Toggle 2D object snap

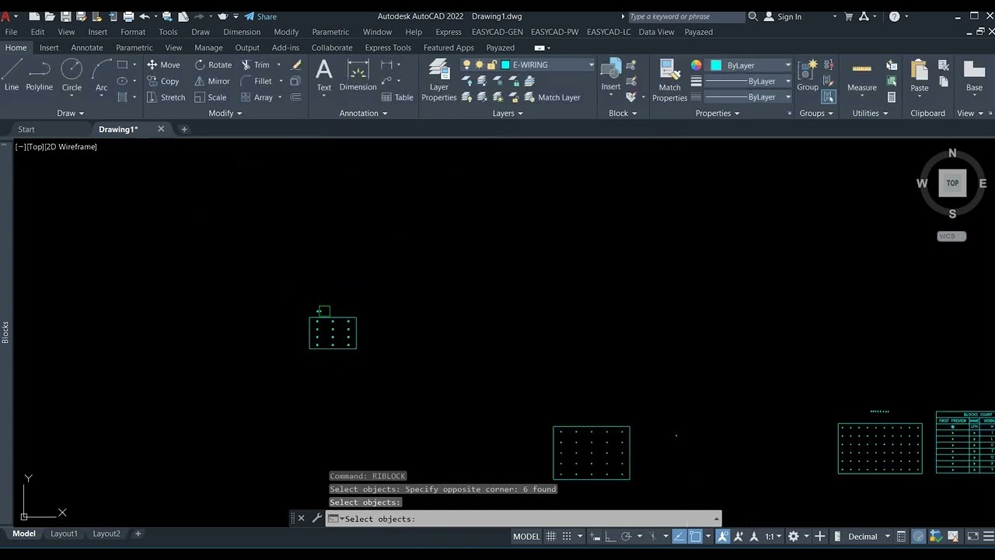click(x=695, y=537)
